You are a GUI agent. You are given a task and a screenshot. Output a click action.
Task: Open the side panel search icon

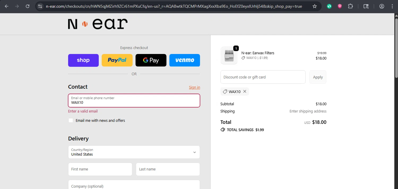366,6
